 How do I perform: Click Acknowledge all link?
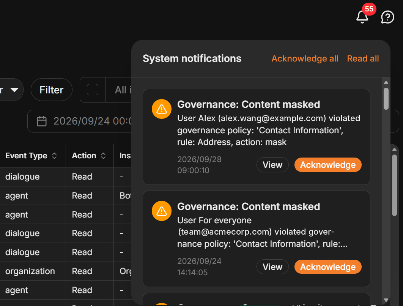(305, 58)
